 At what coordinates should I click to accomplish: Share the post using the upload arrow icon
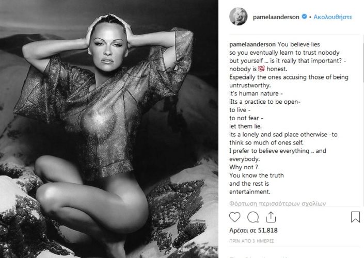271,217
